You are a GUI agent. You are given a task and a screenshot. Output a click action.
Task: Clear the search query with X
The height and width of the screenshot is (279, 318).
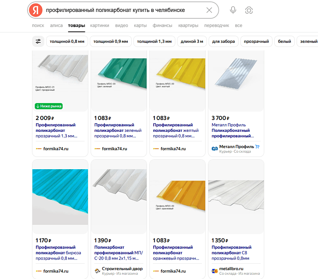(x=209, y=10)
